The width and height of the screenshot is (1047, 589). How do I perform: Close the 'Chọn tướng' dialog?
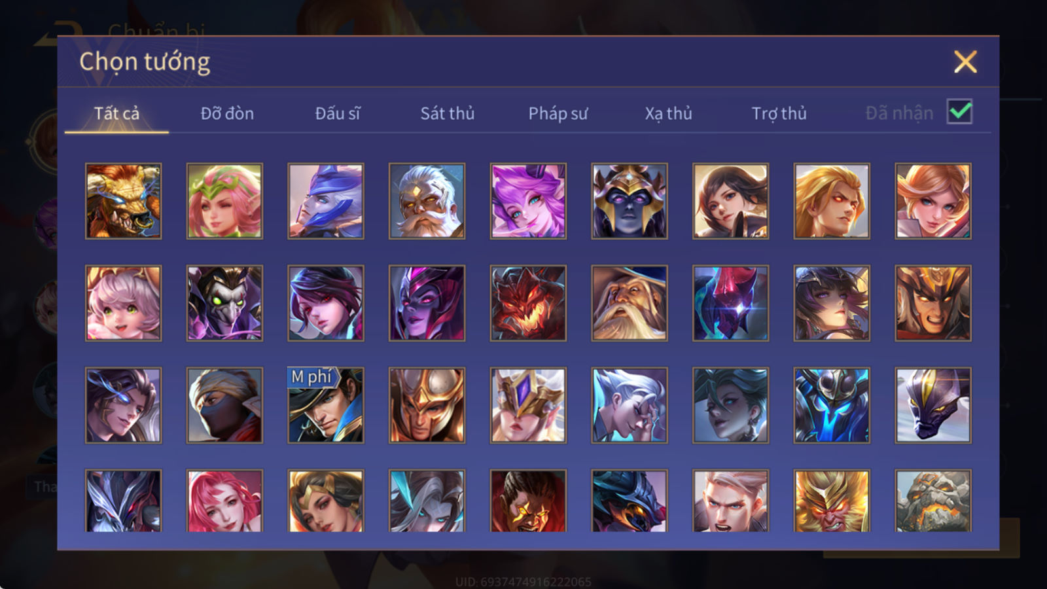pos(965,62)
